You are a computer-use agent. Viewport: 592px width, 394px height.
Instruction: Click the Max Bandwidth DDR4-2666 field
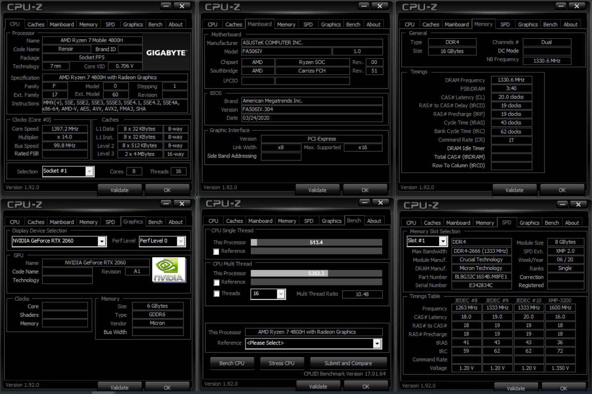coord(481,251)
